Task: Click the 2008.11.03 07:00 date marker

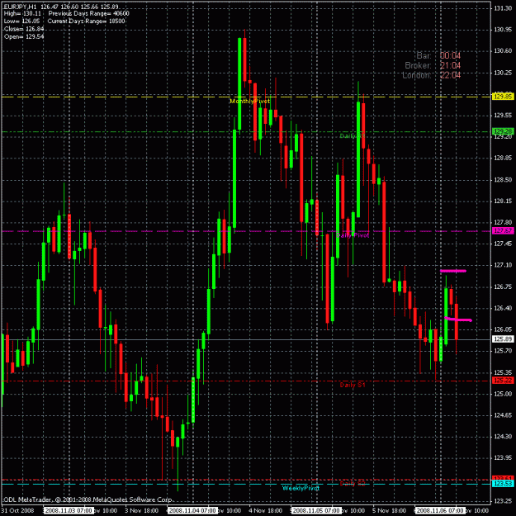Action: tap(69, 511)
